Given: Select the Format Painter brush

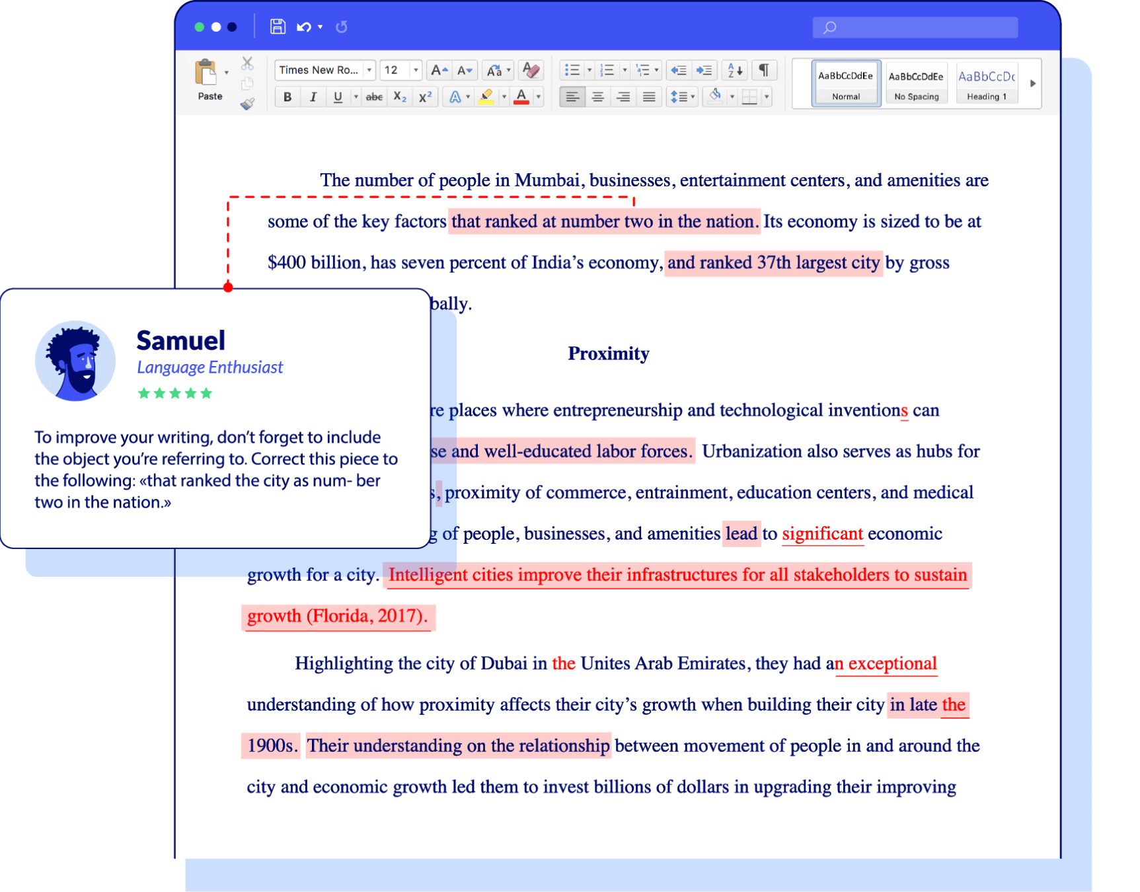Looking at the screenshot, I should click(247, 104).
